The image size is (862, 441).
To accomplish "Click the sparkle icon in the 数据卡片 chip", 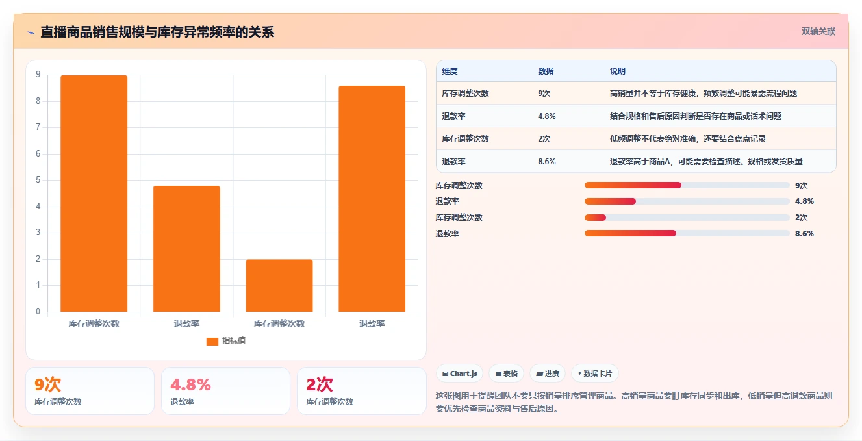I will (x=579, y=373).
